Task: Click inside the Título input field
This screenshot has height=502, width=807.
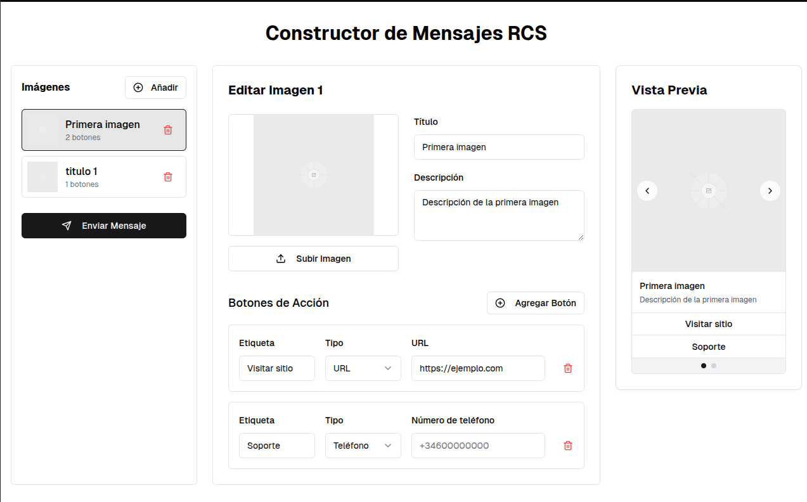Action: (x=499, y=147)
